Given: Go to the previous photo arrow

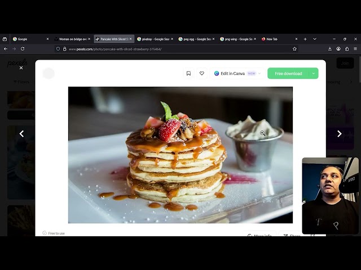Looking at the screenshot, I should [x=21, y=134].
